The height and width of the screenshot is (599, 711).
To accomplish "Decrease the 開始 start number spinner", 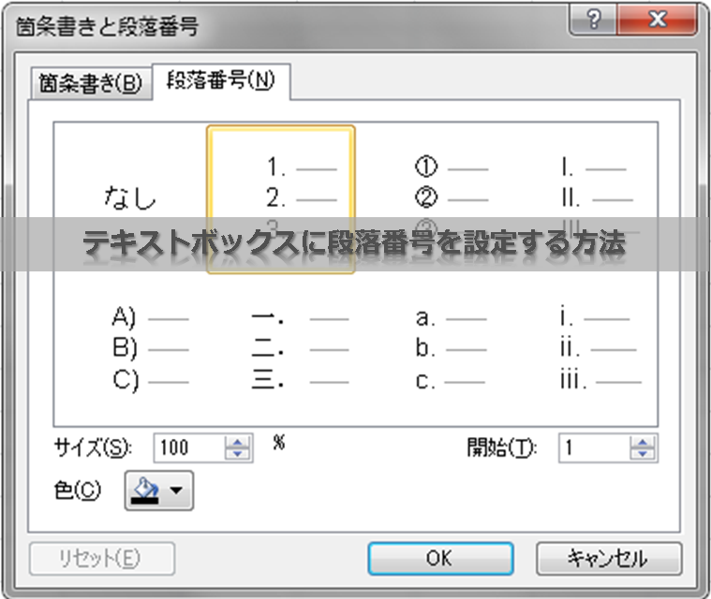I will click(x=642, y=454).
